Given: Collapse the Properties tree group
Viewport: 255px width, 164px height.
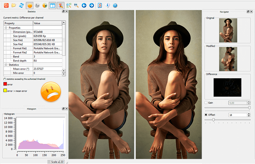Looking at the screenshot, I should (x=6, y=28).
